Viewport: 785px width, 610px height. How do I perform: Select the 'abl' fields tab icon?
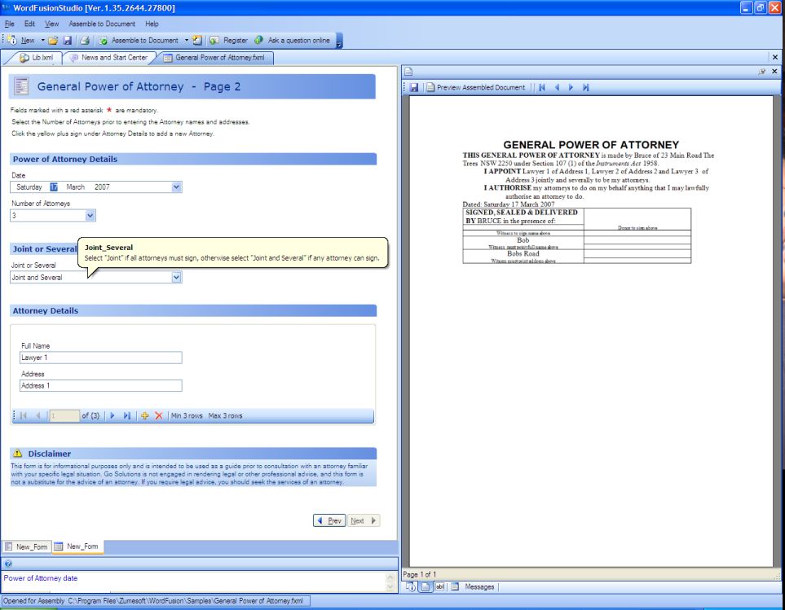click(439, 587)
